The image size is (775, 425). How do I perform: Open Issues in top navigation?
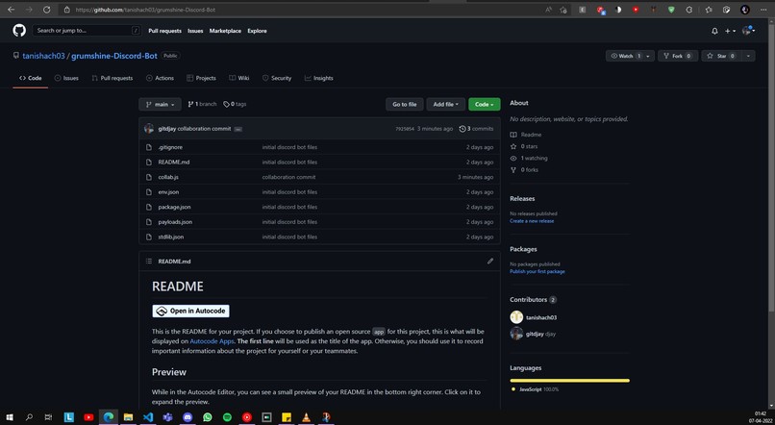195,31
